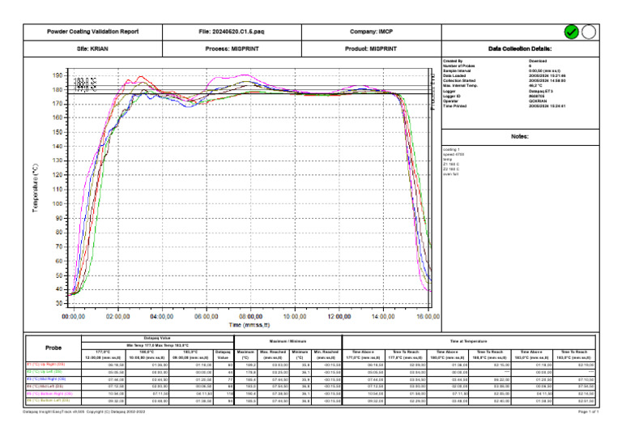Click the 'Product: MISPRINT' header cell
This screenshot has height=440, width=622.
point(371,49)
